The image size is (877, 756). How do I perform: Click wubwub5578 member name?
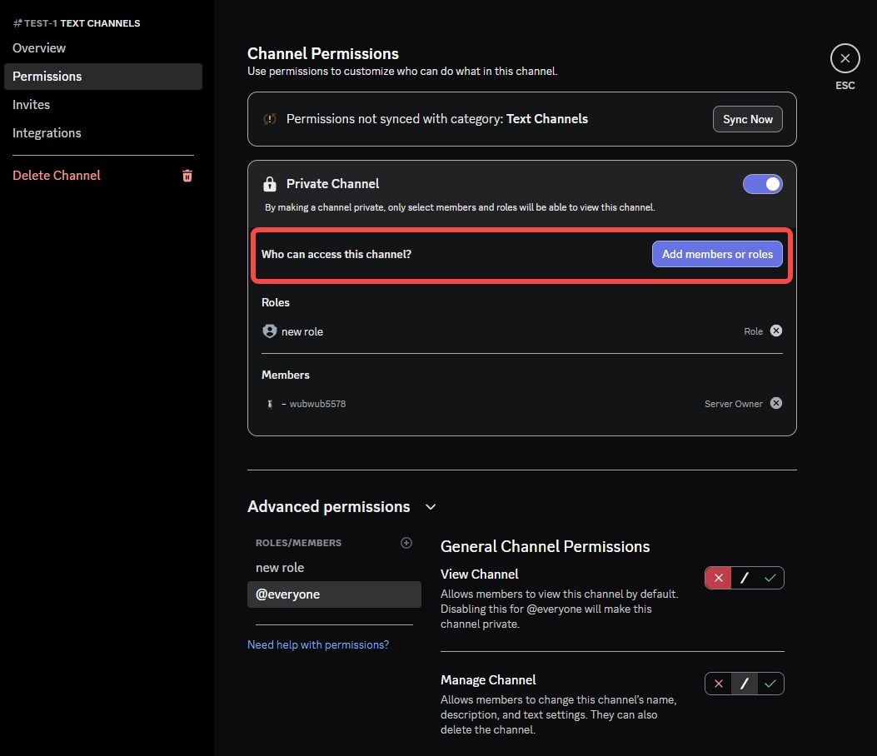point(317,404)
